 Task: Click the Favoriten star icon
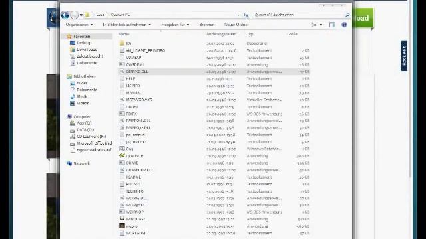coord(69,36)
